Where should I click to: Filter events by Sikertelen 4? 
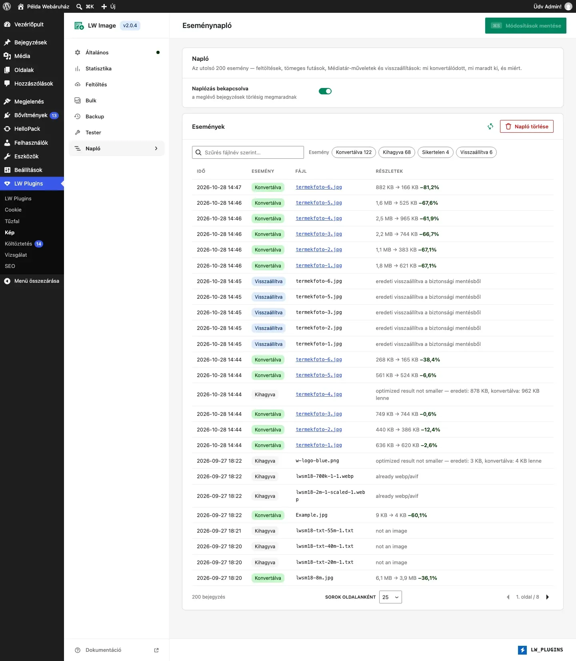pyautogui.click(x=436, y=152)
